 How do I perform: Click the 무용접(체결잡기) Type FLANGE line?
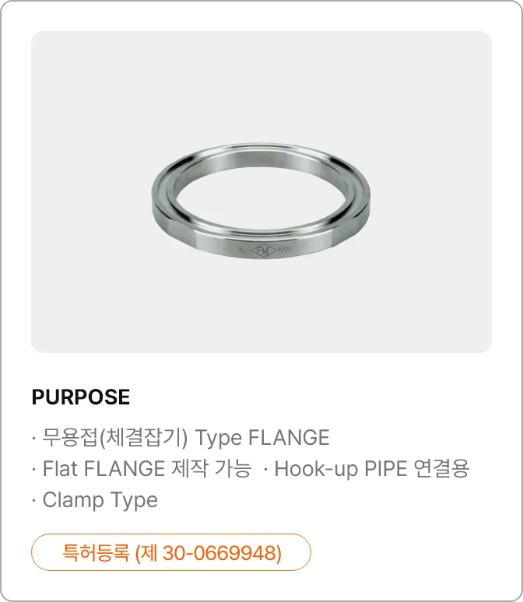coord(181,438)
